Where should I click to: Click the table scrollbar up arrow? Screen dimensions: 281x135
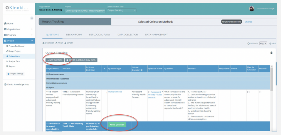271,67
